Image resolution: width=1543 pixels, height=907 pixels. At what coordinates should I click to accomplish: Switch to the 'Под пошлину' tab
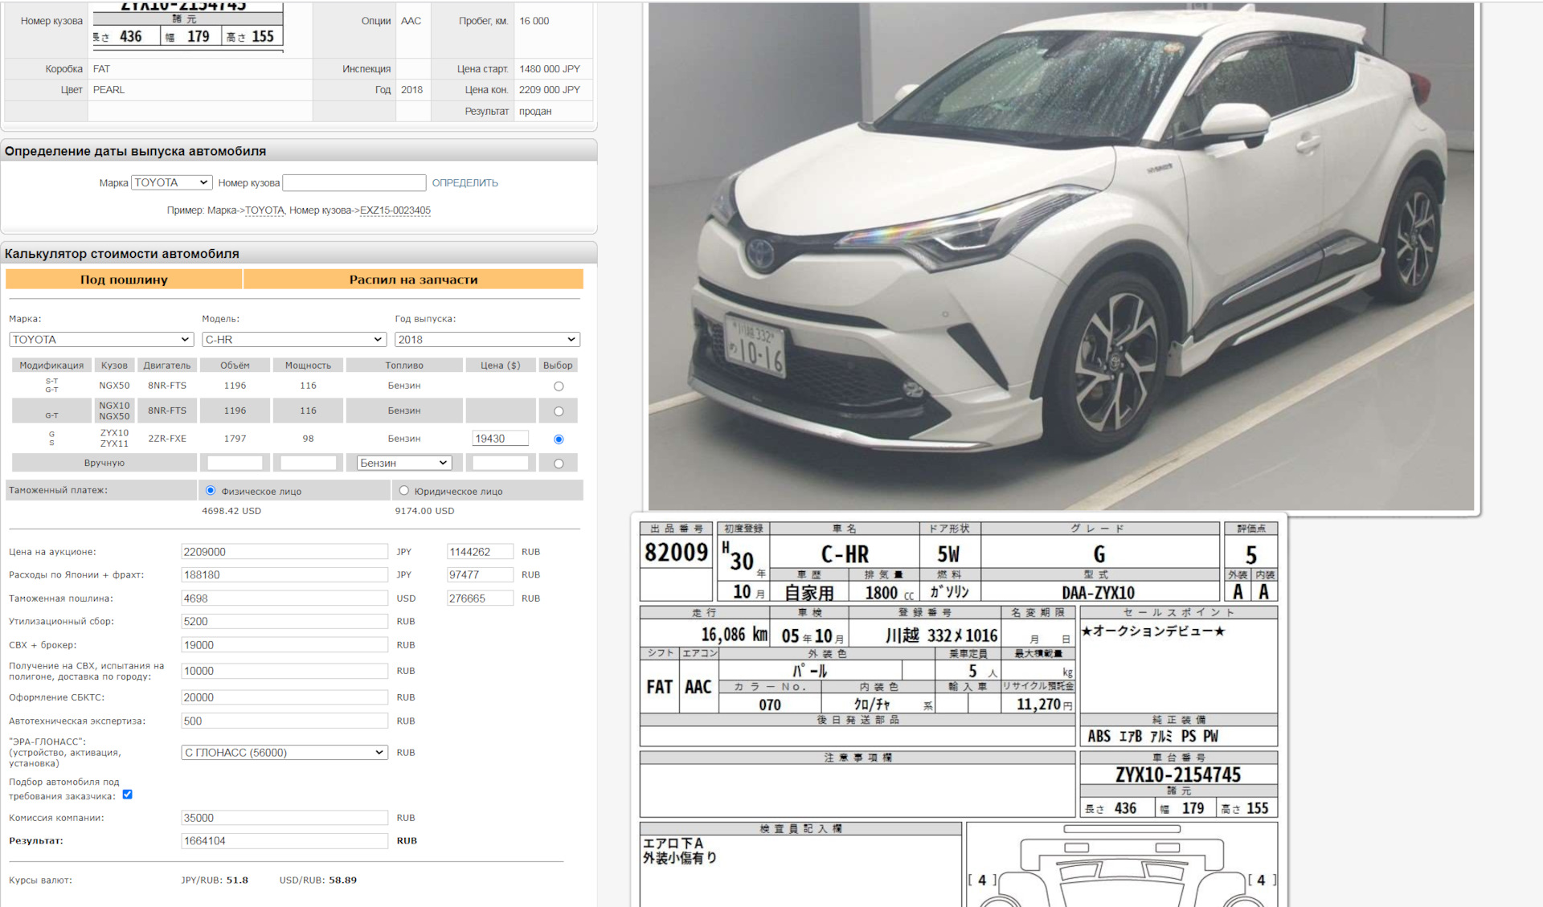124,280
